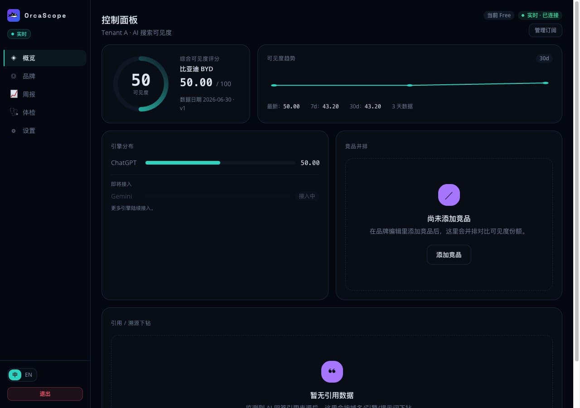Open the 品牌 menu item

45,76
